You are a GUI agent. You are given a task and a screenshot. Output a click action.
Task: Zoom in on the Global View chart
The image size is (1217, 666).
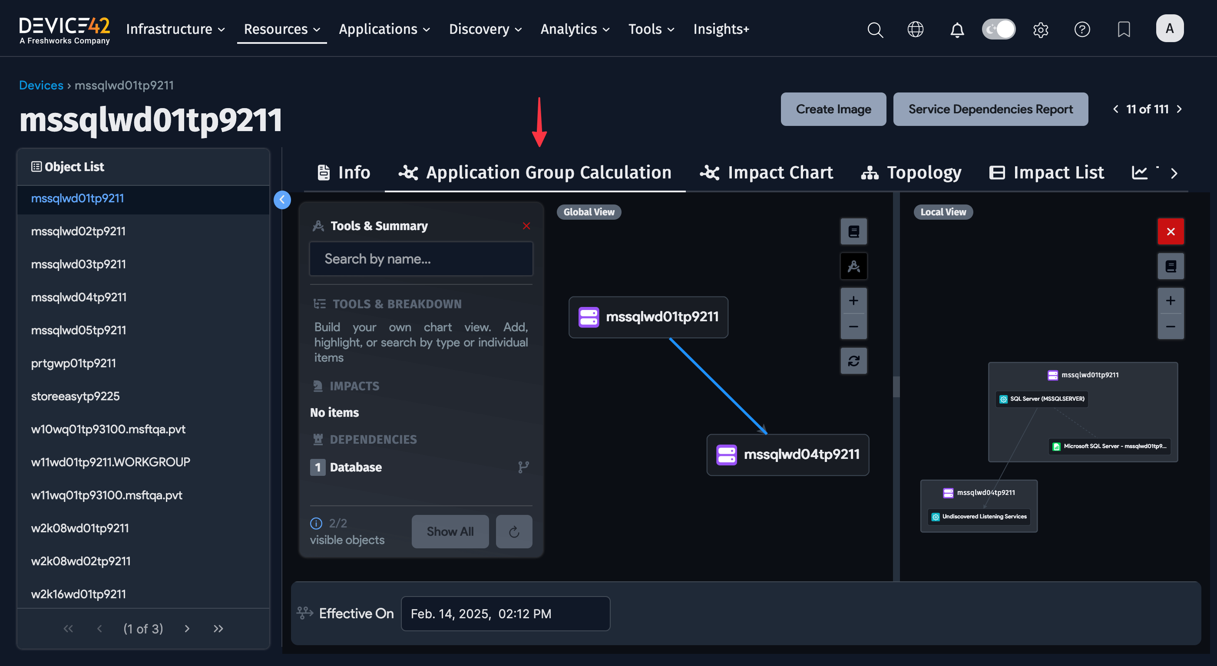[x=854, y=300]
